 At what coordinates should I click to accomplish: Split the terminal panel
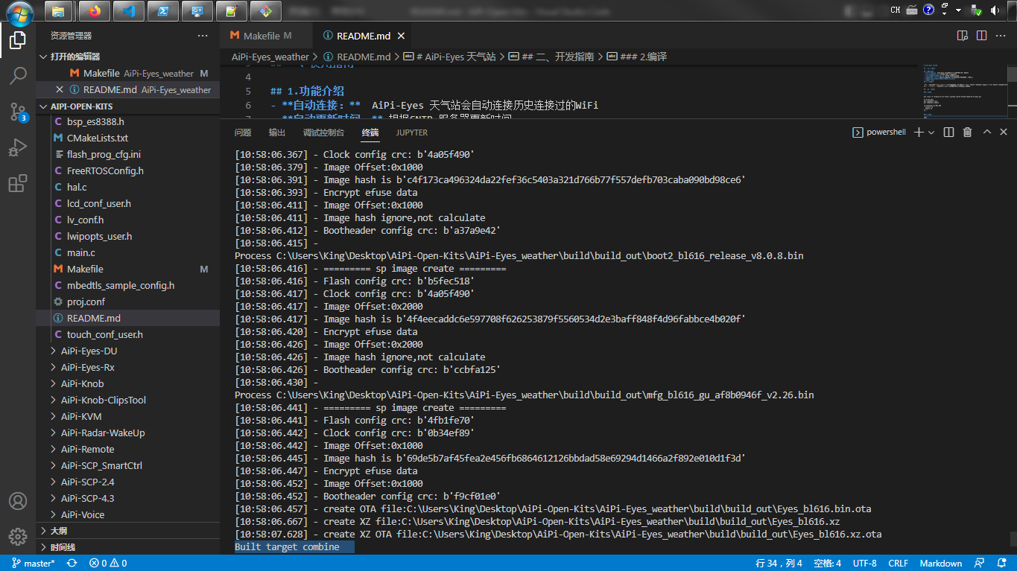(948, 132)
